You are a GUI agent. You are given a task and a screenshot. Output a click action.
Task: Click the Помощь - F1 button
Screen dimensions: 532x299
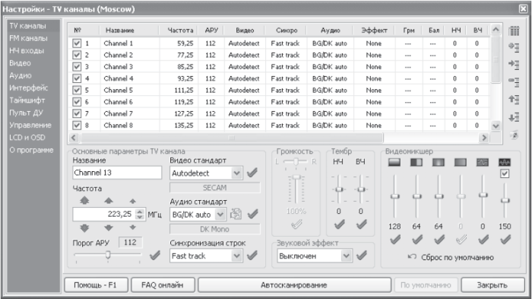pyautogui.click(x=95, y=285)
